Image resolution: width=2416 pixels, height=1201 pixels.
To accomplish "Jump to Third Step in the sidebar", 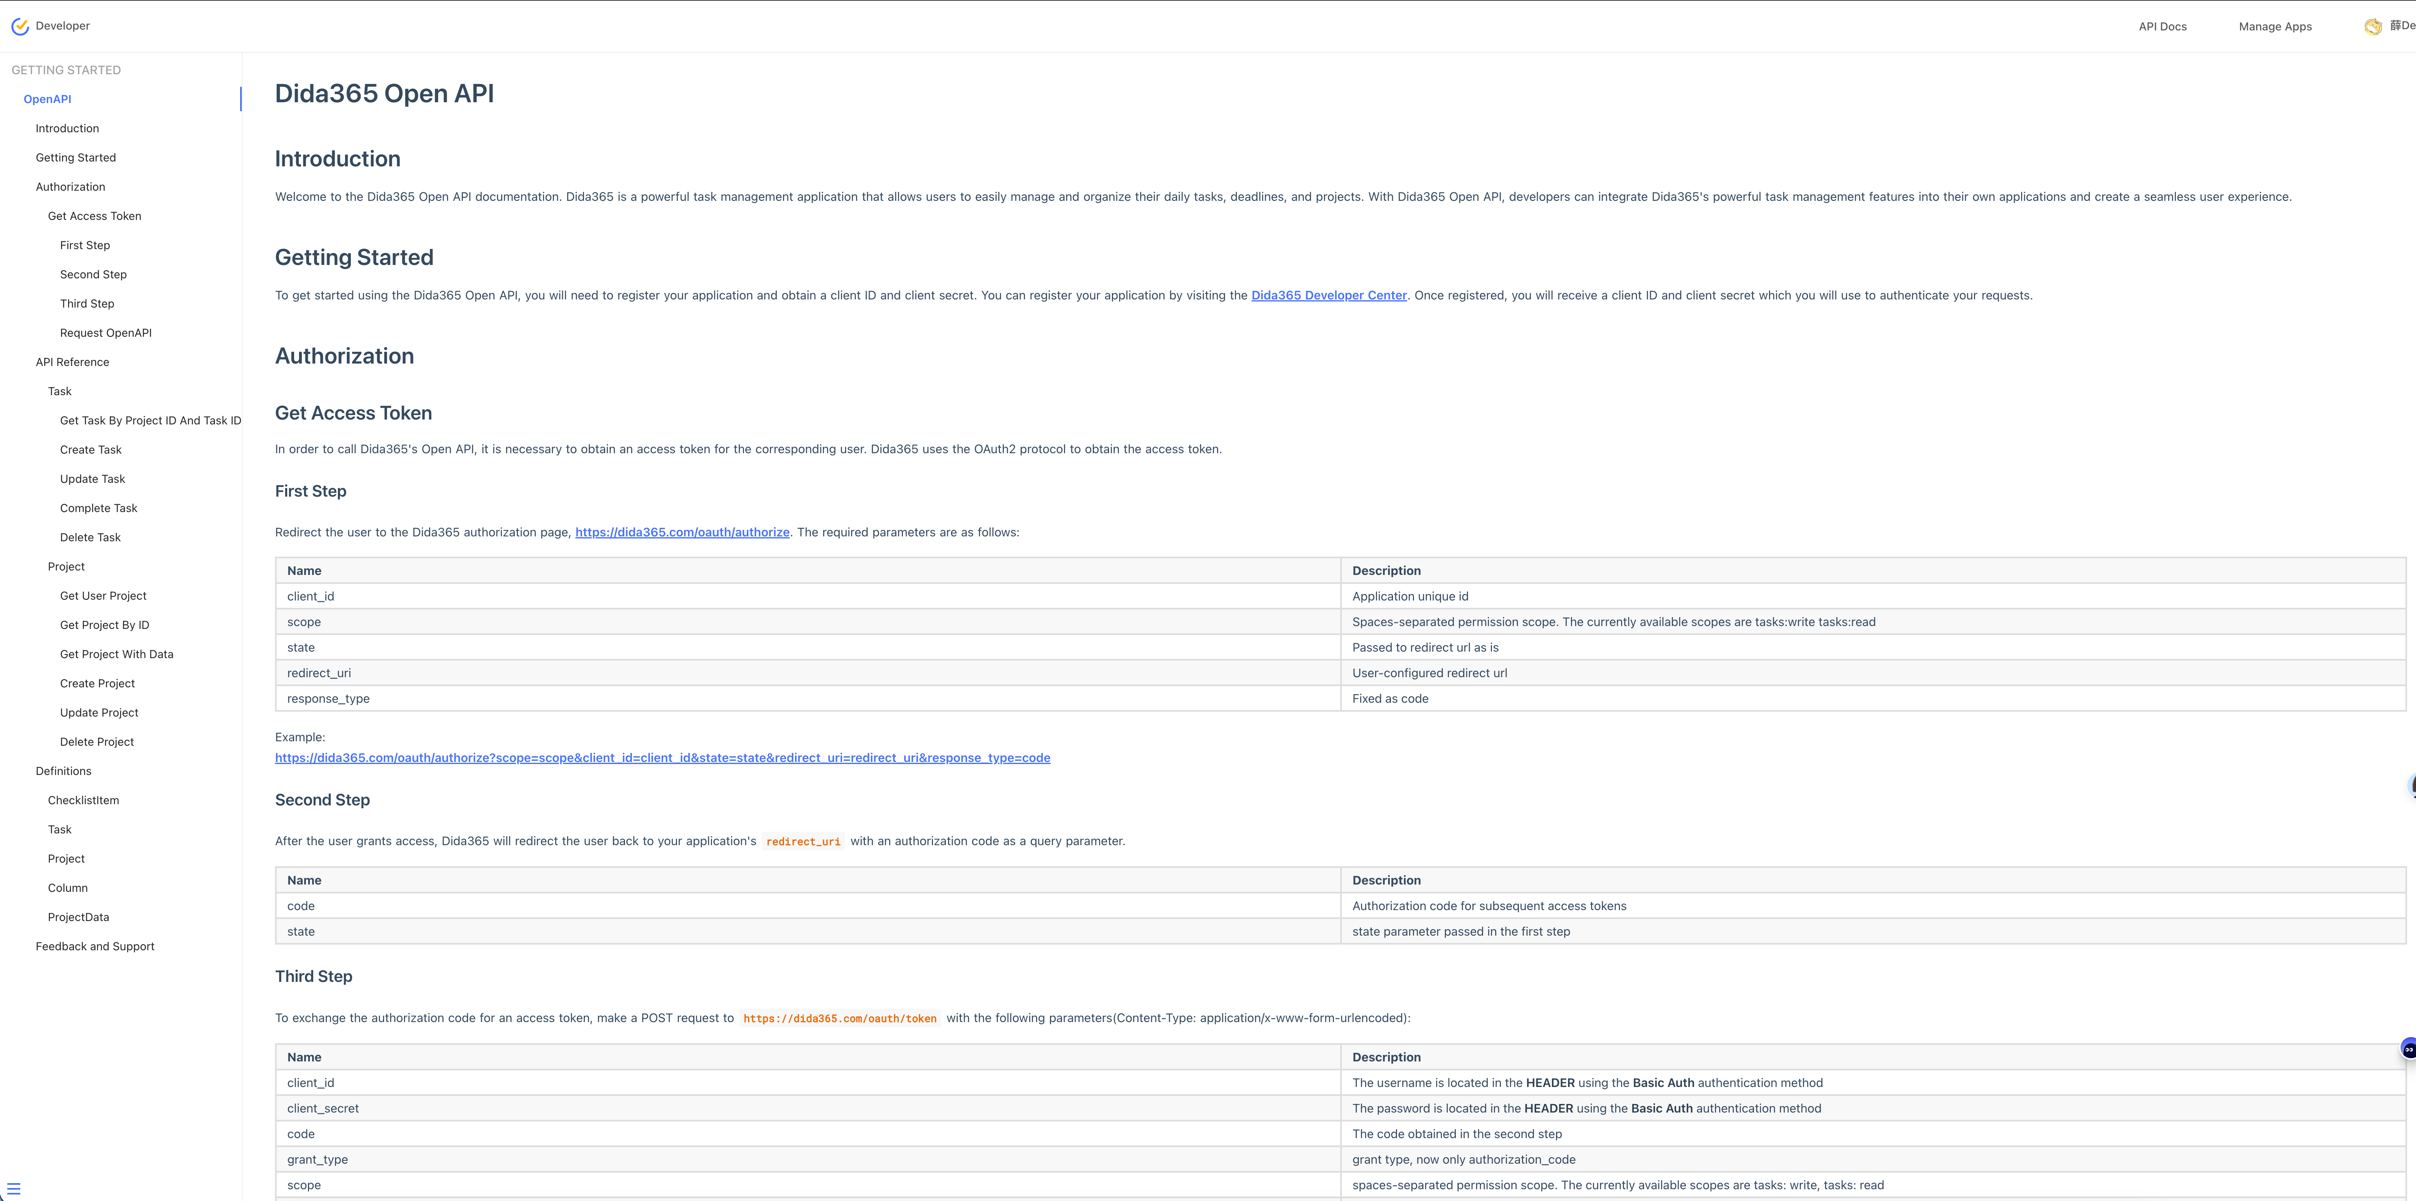I will click(x=87, y=304).
